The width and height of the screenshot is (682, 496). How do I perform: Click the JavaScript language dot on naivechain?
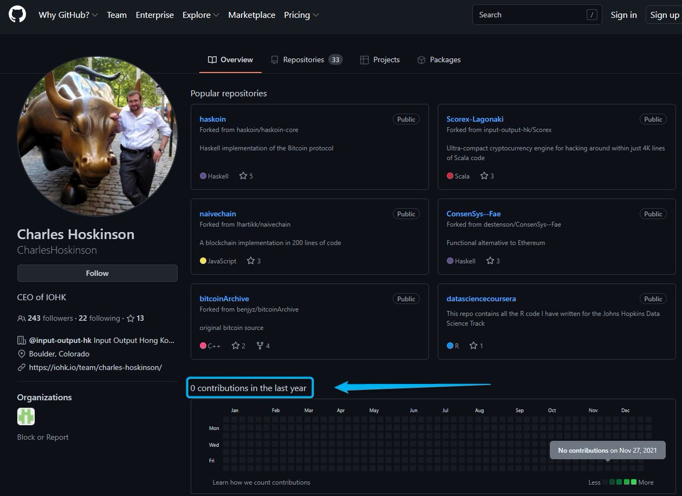tap(203, 261)
